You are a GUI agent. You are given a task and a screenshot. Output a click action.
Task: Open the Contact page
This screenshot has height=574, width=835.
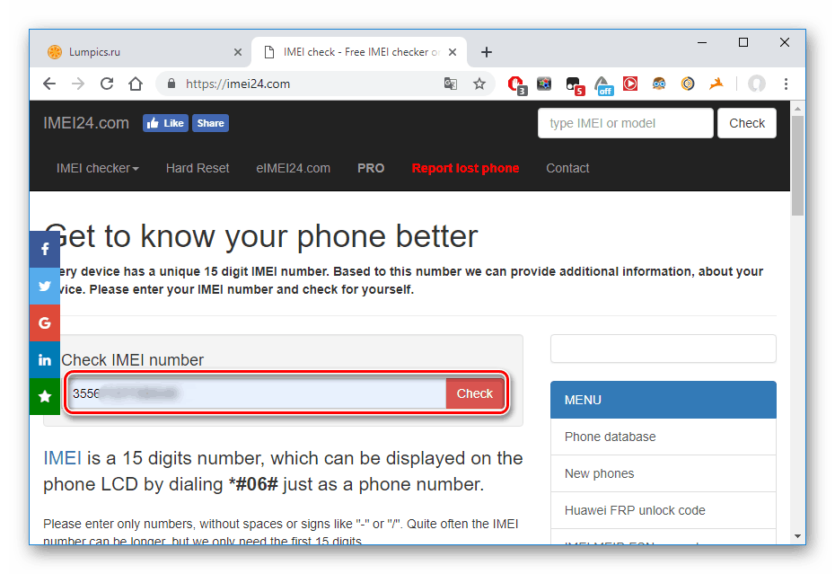[x=567, y=168]
